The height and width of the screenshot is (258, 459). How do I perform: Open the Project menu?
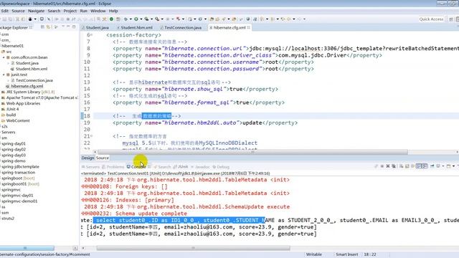click(x=70, y=11)
